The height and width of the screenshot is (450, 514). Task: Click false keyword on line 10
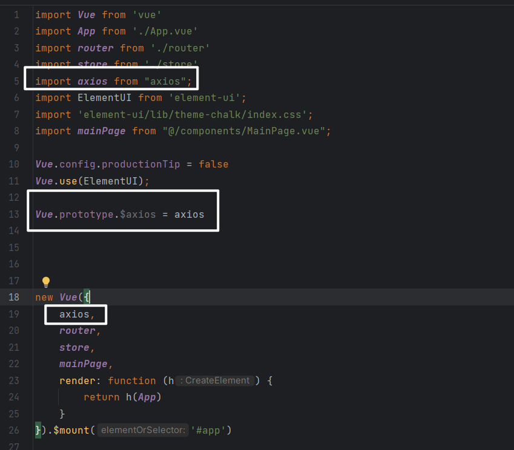213,165
